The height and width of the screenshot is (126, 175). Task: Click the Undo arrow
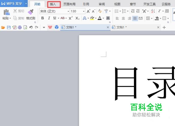[31, 27]
